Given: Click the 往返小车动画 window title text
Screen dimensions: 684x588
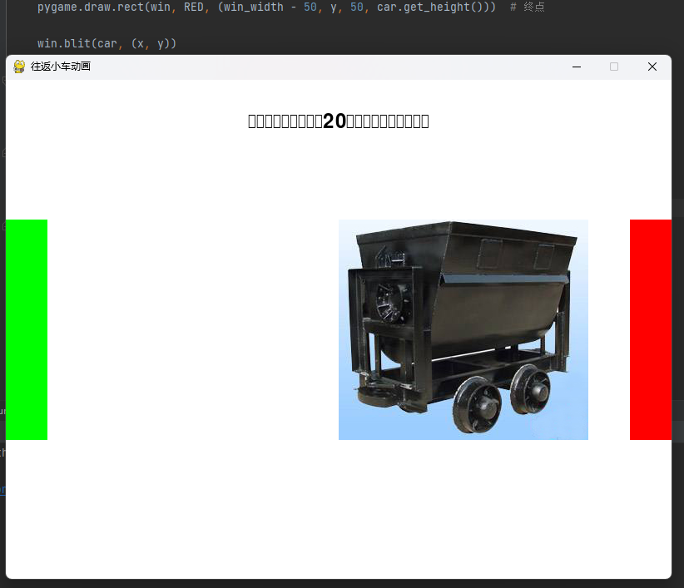Looking at the screenshot, I should (x=60, y=67).
